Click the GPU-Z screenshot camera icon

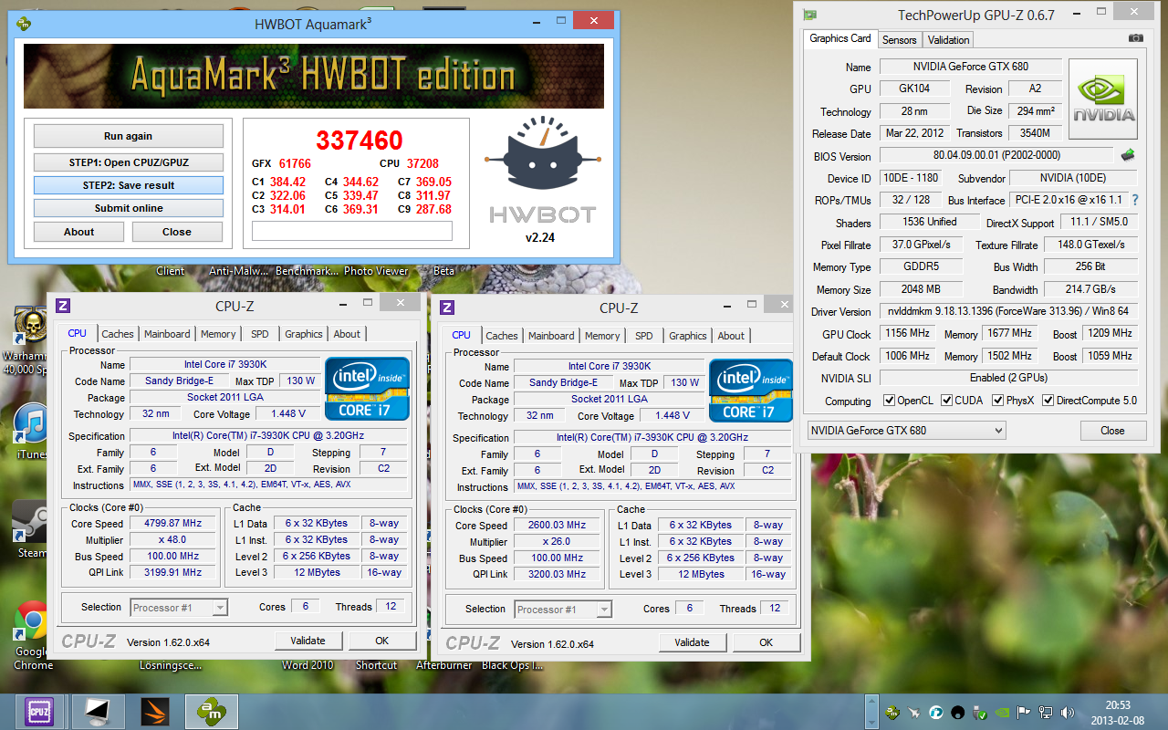pyautogui.click(x=1135, y=38)
